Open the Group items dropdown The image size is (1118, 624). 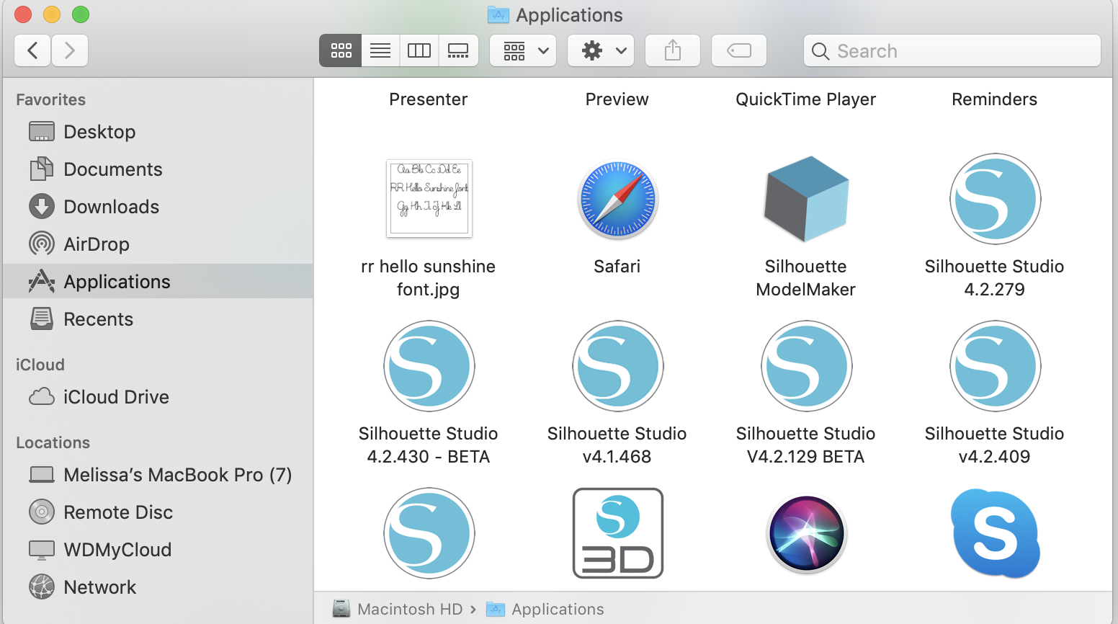522,50
